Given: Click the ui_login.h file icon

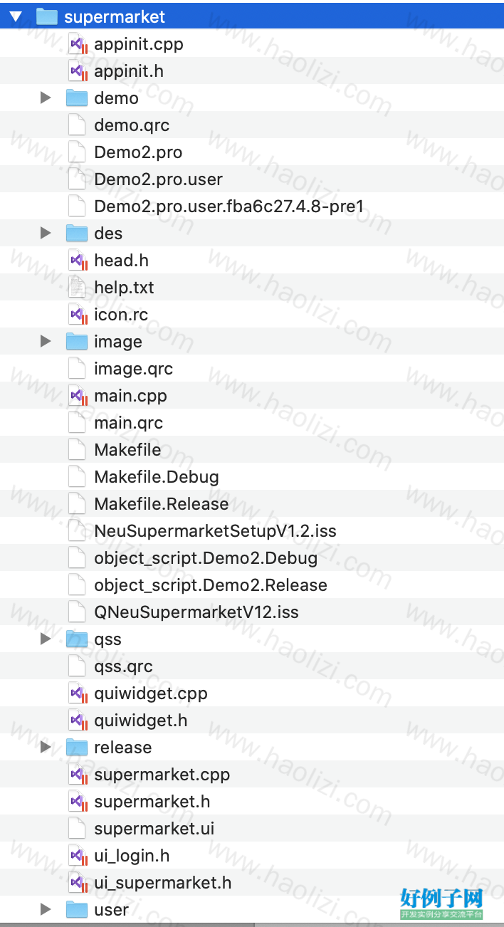Looking at the screenshot, I should point(78,856).
